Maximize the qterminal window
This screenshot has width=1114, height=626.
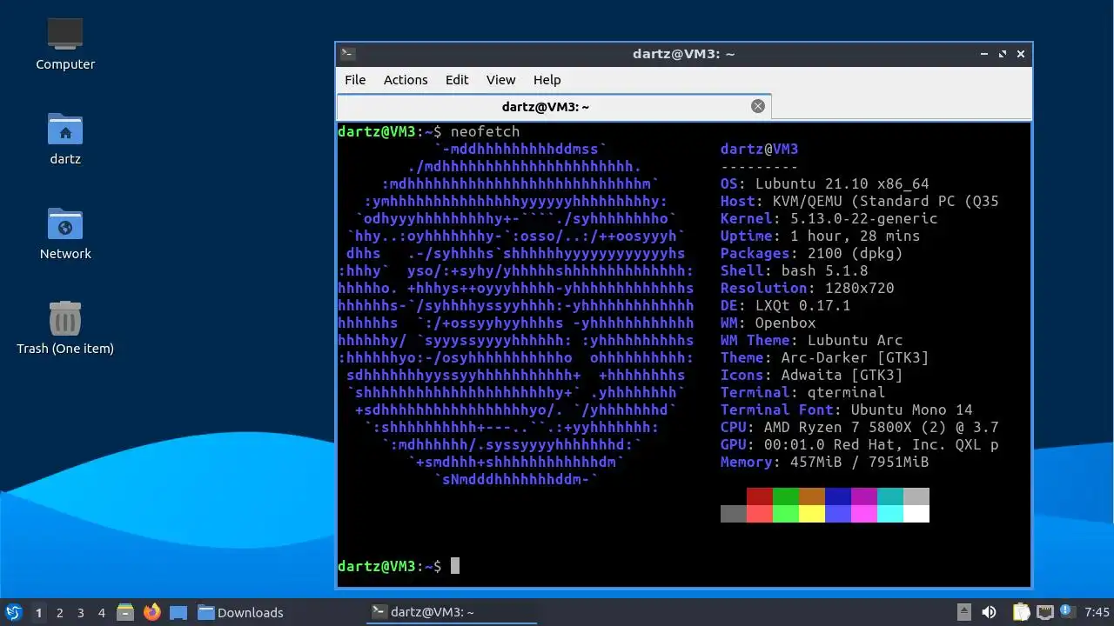tap(1002, 53)
